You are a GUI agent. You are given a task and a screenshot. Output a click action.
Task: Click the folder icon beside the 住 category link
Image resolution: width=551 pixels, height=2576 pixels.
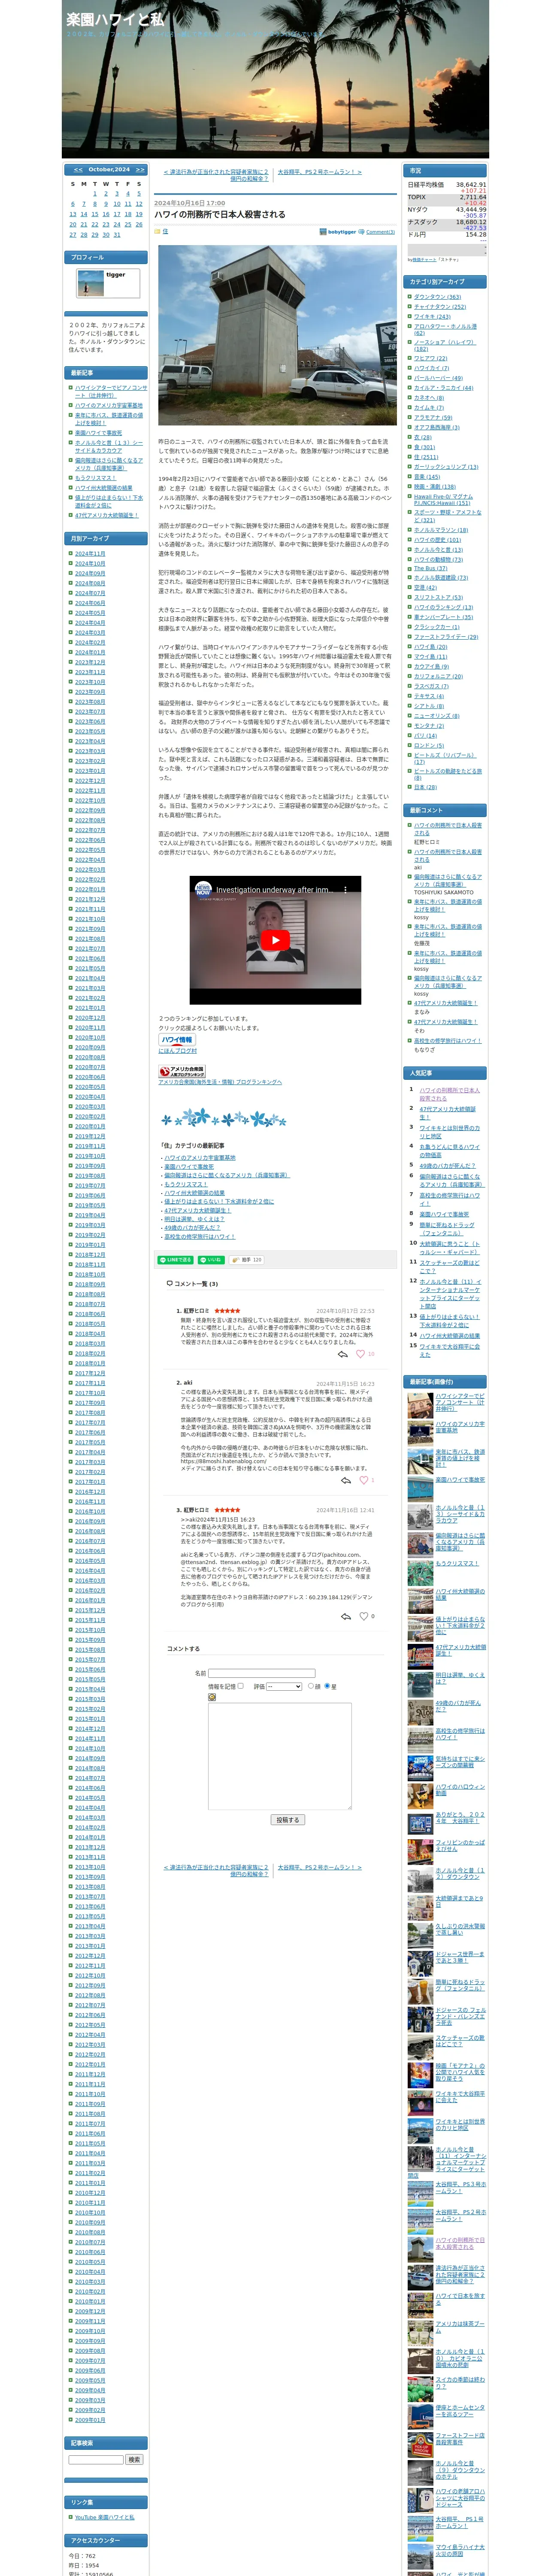[x=157, y=231]
